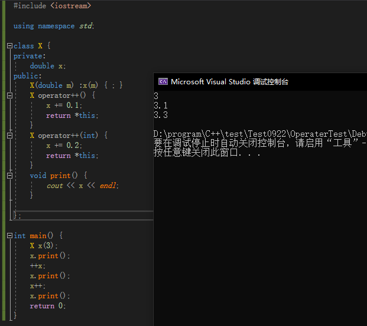
Task: Collapse the operator++(int) function block
Action: (x=9, y=136)
